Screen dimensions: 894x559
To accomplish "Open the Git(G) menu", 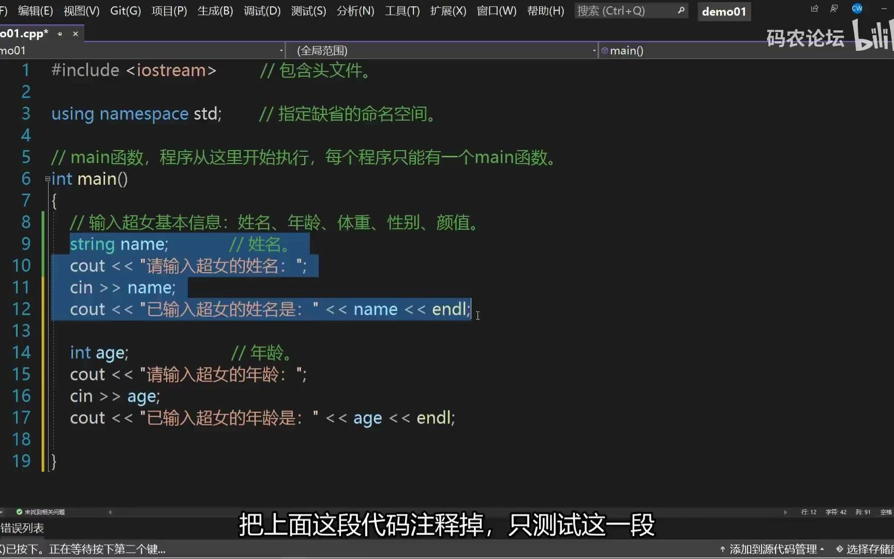I will coord(125,11).
